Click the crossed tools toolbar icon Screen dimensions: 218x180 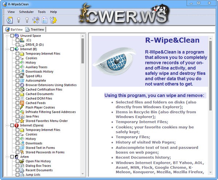(36, 20)
